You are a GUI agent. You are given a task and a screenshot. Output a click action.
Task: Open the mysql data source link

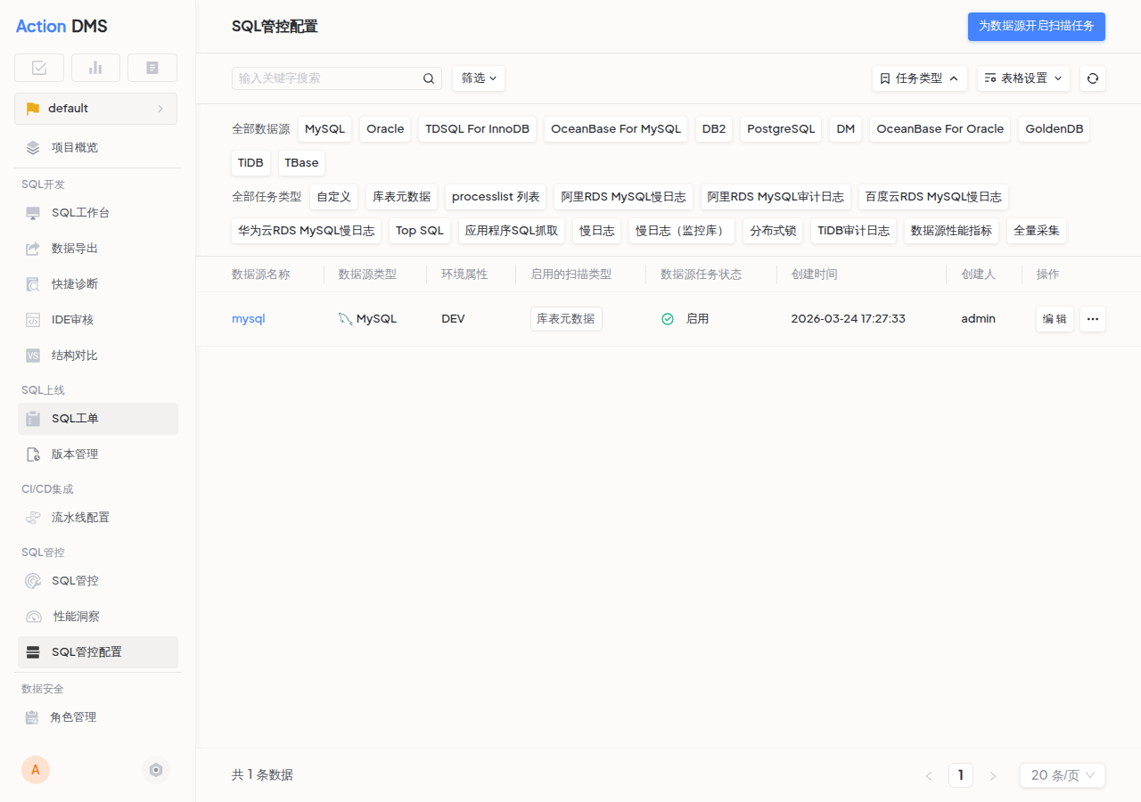(249, 318)
